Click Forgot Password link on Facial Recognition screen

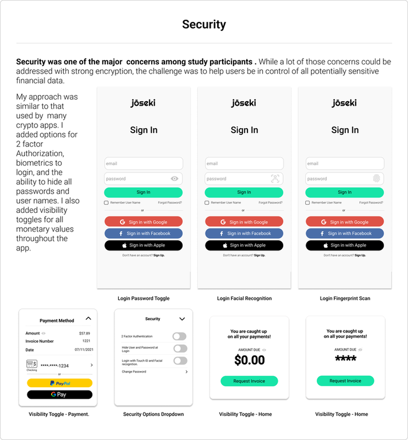click(x=271, y=203)
